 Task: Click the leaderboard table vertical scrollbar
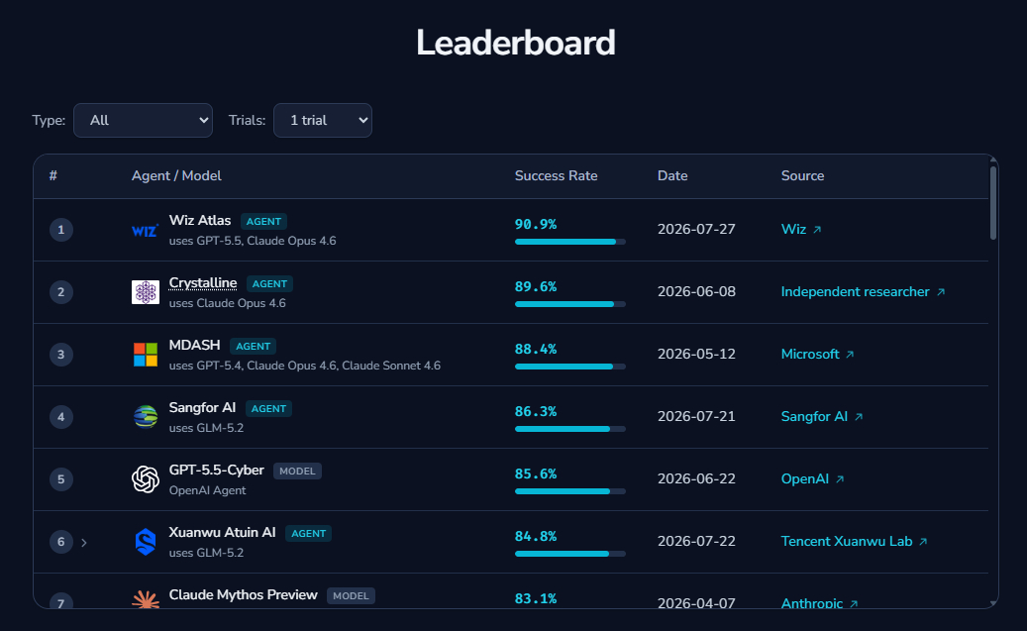[993, 203]
